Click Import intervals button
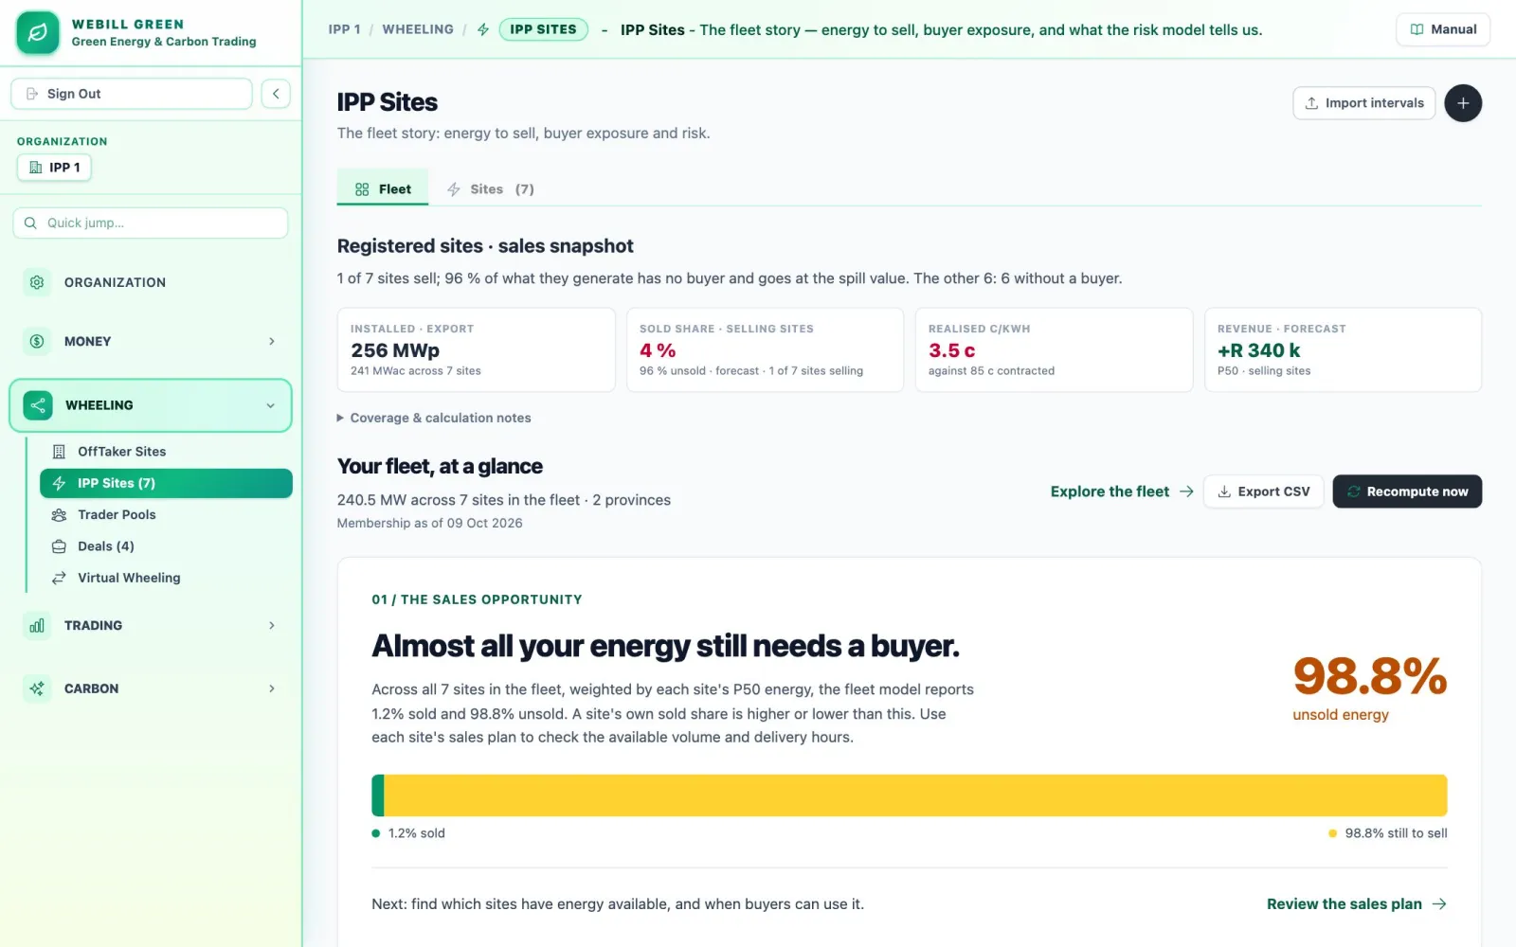Viewport: 1516px width, 947px height. point(1363,103)
